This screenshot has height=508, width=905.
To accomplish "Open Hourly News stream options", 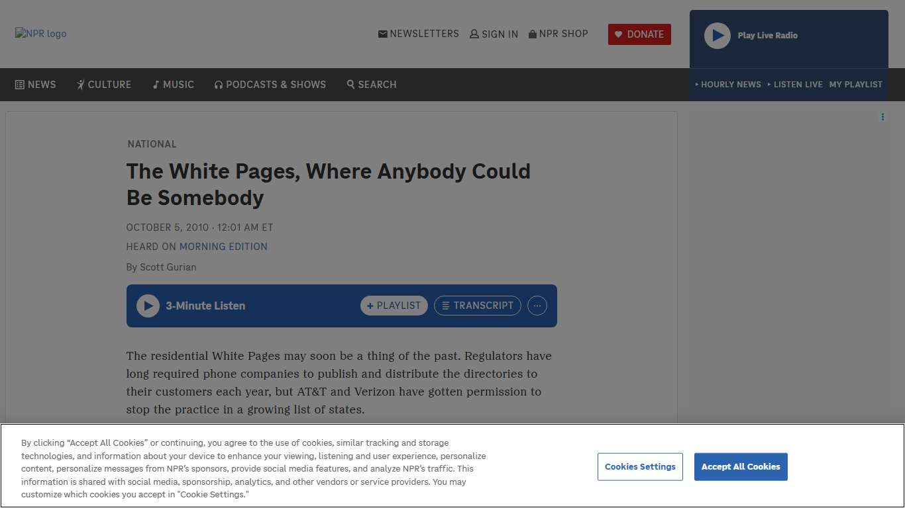I will coord(727,85).
